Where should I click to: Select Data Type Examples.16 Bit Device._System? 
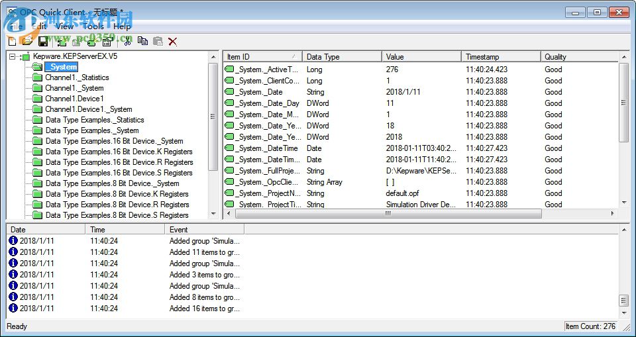click(114, 141)
